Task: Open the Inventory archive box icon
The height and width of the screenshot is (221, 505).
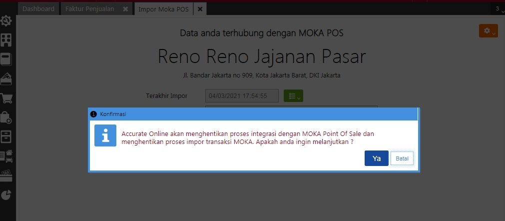Action: 6,136
